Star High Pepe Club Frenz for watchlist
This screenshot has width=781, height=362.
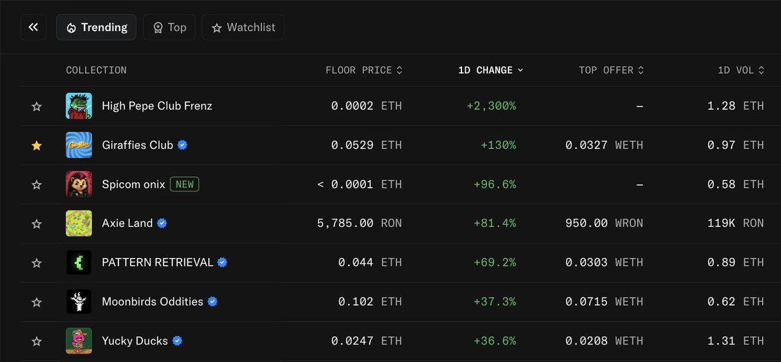pyautogui.click(x=36, y=107)
